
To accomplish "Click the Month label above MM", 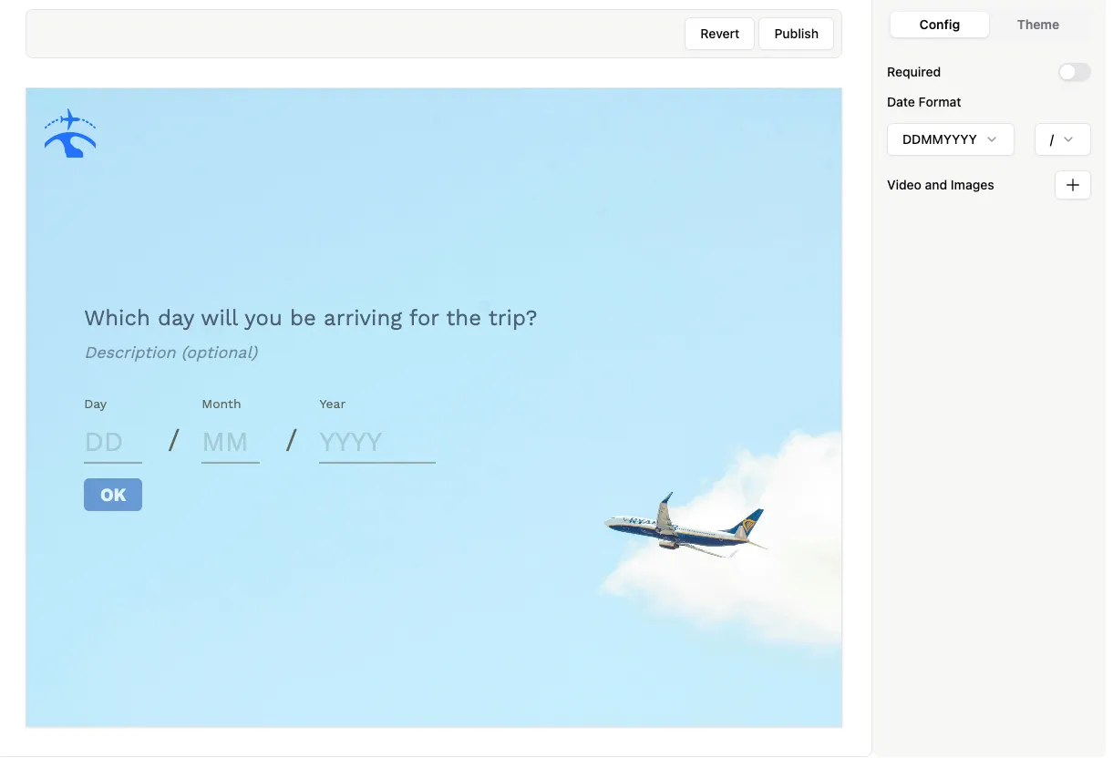I will tap(222, 404).
